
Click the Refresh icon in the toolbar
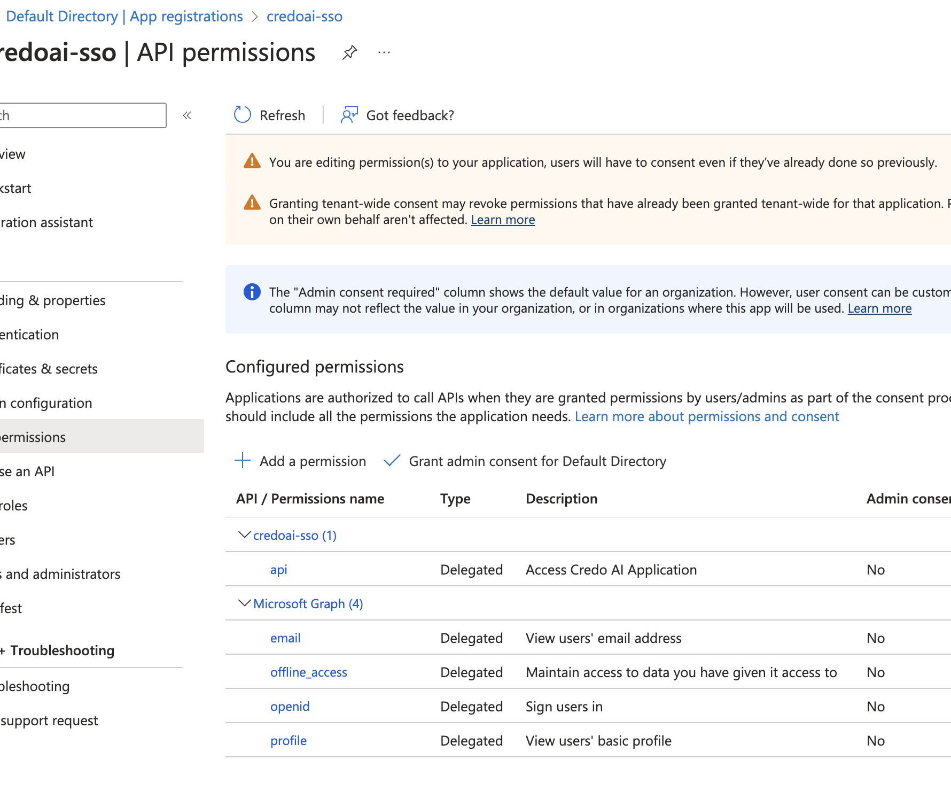243,115
